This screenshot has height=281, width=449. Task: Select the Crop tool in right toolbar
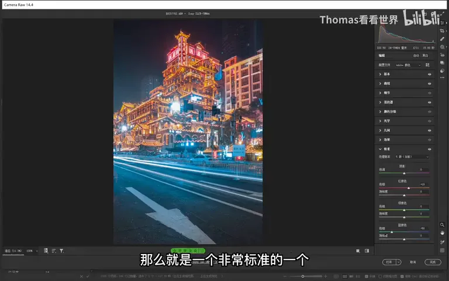[442, 30]
